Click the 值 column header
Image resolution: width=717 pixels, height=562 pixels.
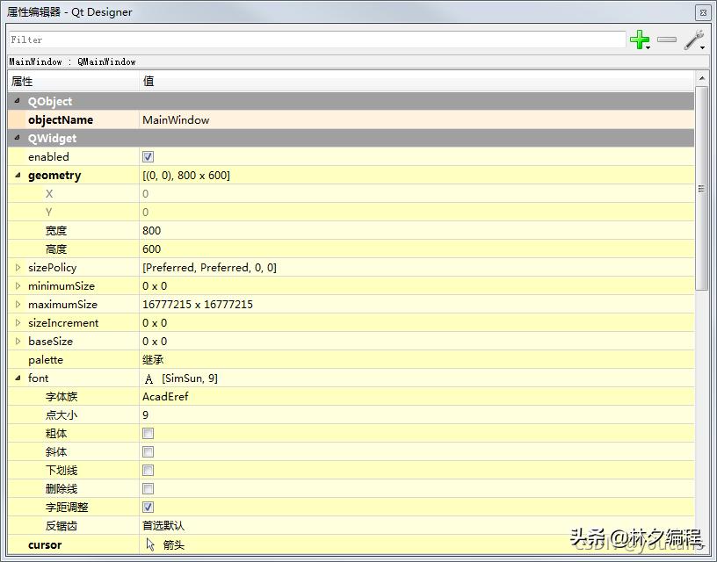(x=413, y=81)
